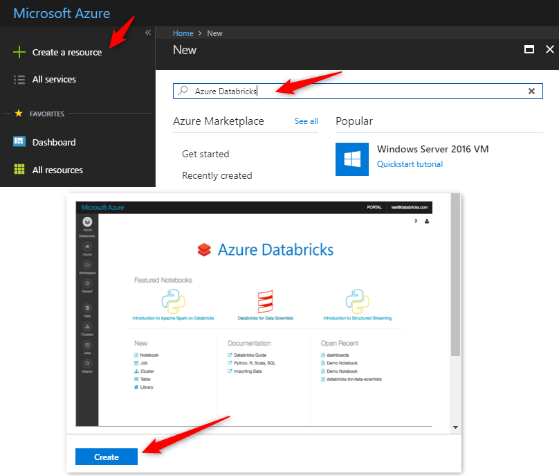This screenshot has height=476, width=559.
Task: Click the magnifier icon in the search box
Action: tap(183, 91)
